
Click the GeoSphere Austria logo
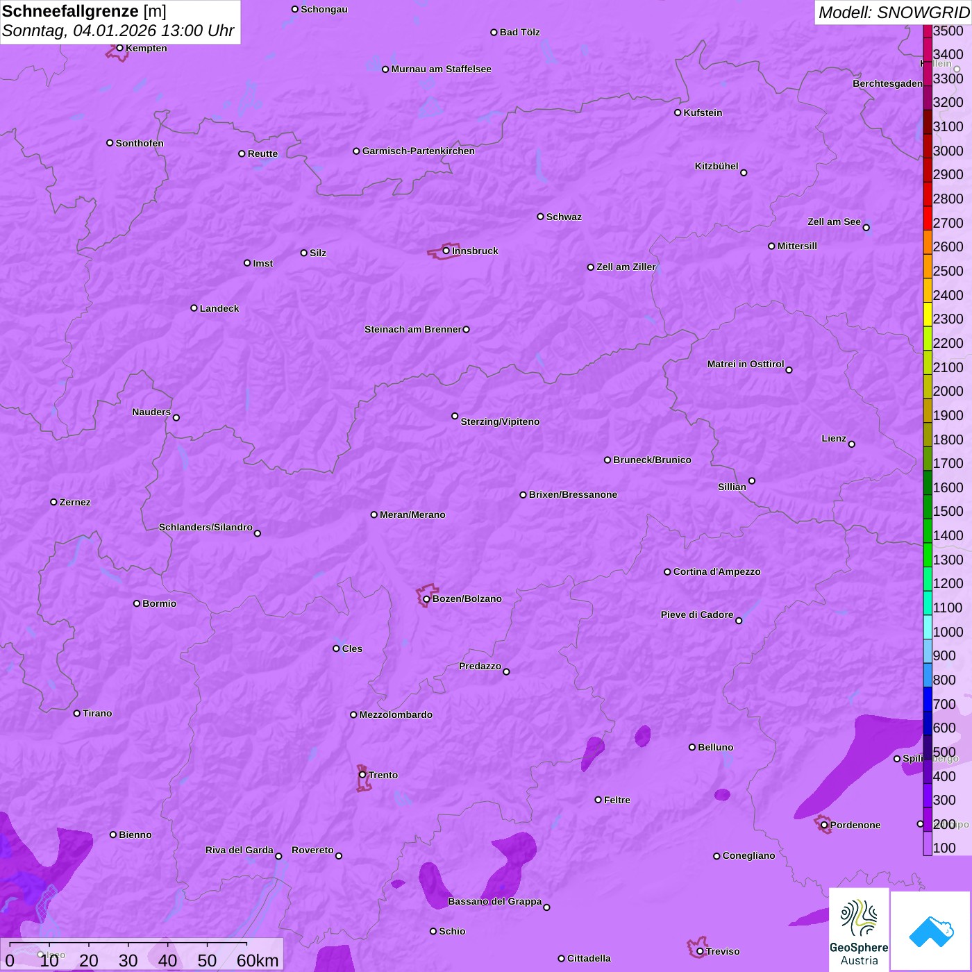point(859,929)
